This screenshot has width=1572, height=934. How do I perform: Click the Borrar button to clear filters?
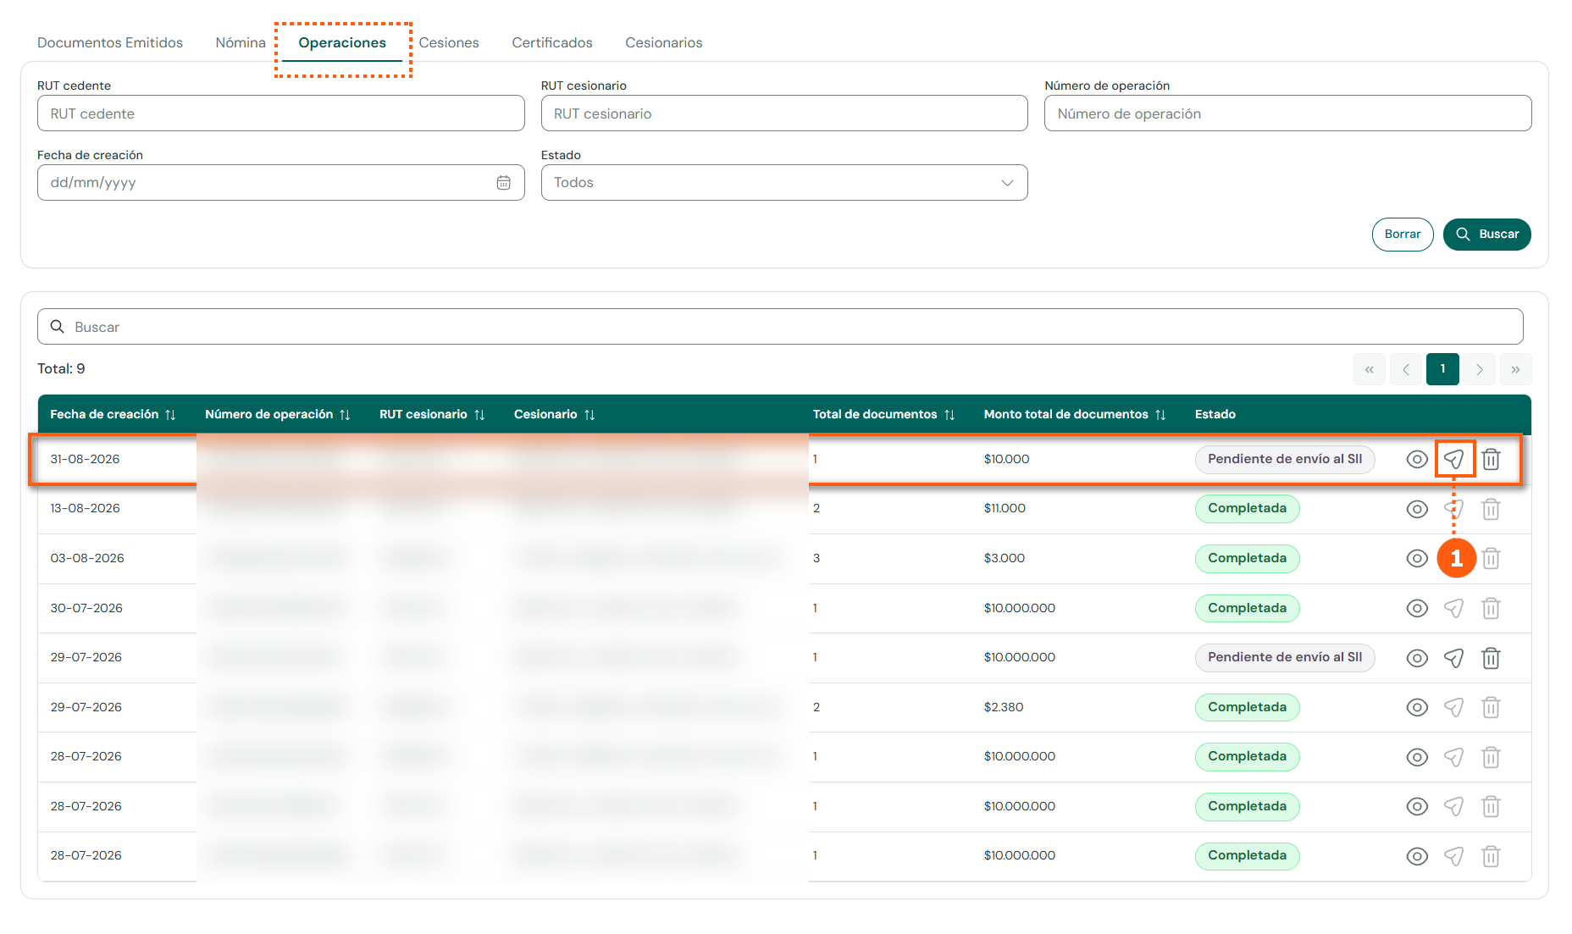tap(1403, 235)
